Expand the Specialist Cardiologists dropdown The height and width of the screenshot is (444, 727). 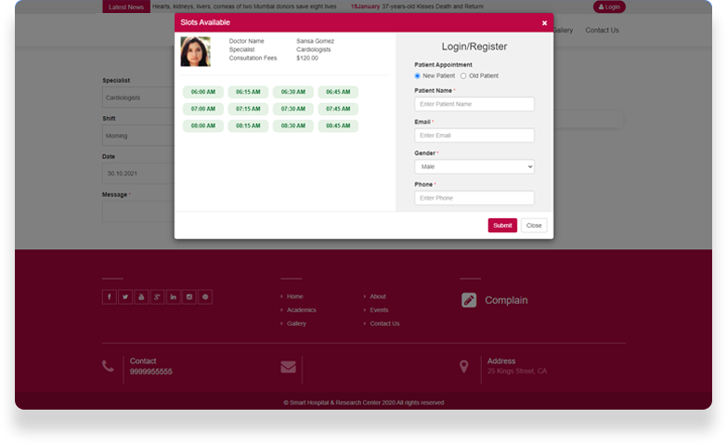click(x=137, y=97)
